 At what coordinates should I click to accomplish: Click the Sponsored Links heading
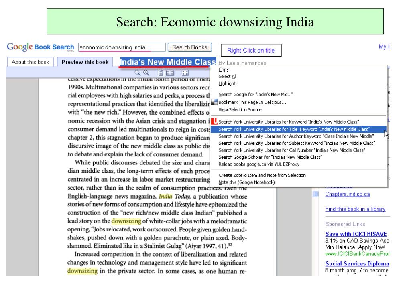click(x=345, y=224)
